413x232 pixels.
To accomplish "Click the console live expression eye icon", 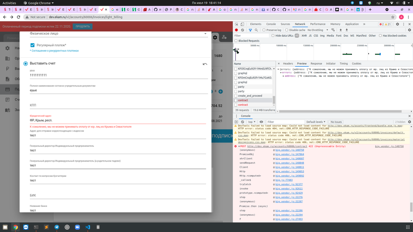I will (x=261, y=122).
